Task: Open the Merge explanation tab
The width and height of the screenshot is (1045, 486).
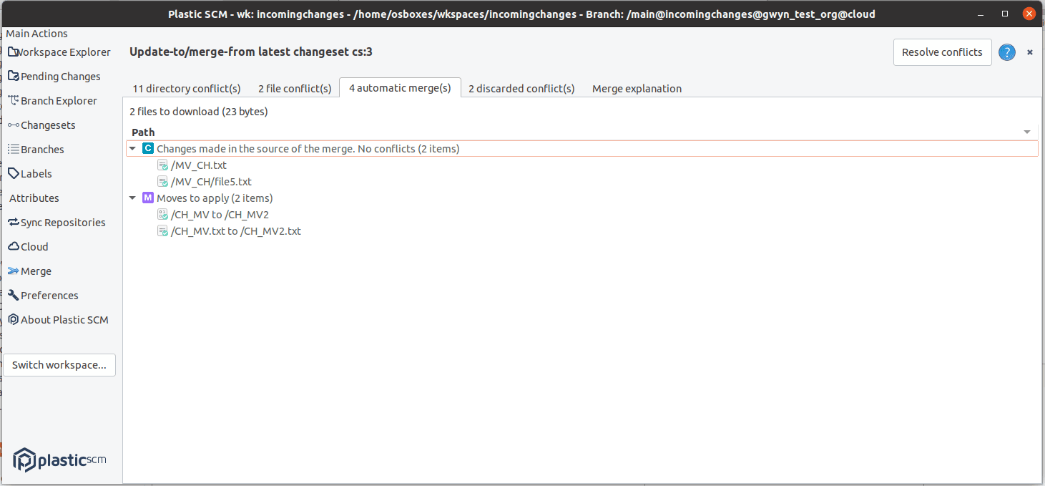Action: (637, 89)
